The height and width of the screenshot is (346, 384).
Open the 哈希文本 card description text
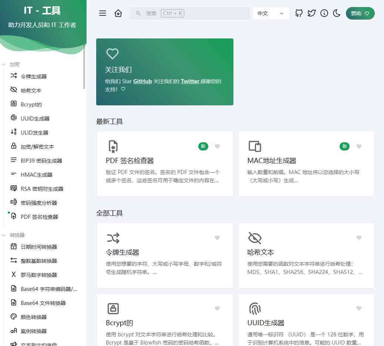pos(305,268)
